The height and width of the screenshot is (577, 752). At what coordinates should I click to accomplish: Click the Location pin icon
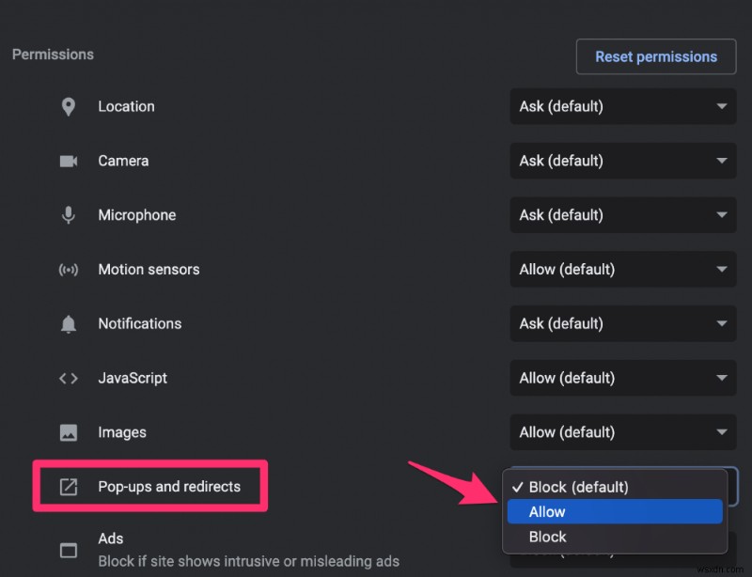(x=68, y=106)
